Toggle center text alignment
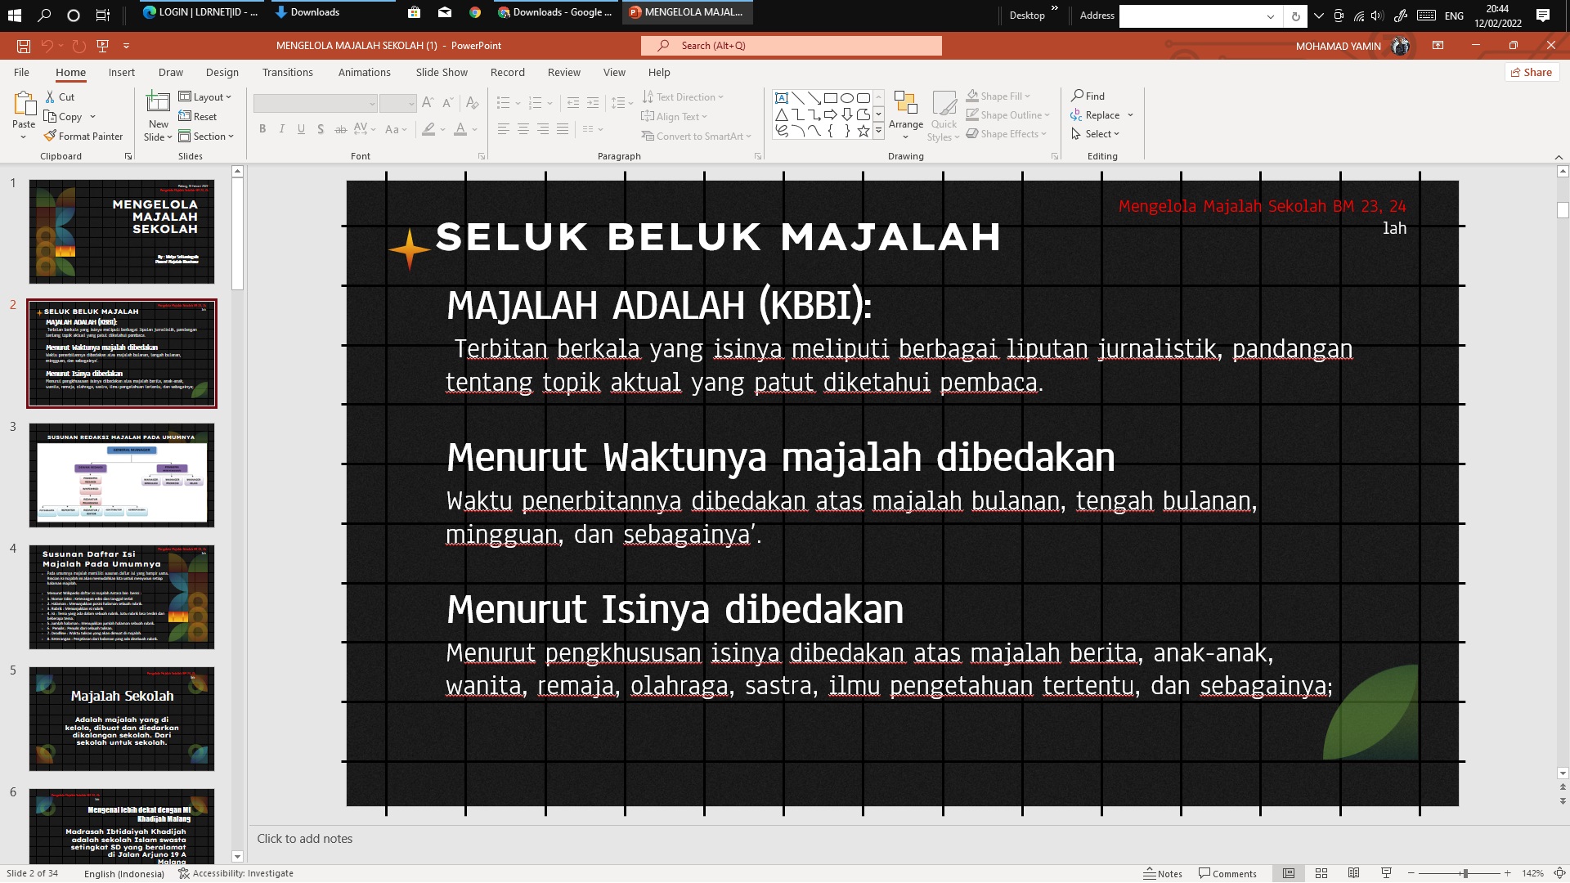The width and height of the screenshot is (1570, 883). (x=523, y=129)
